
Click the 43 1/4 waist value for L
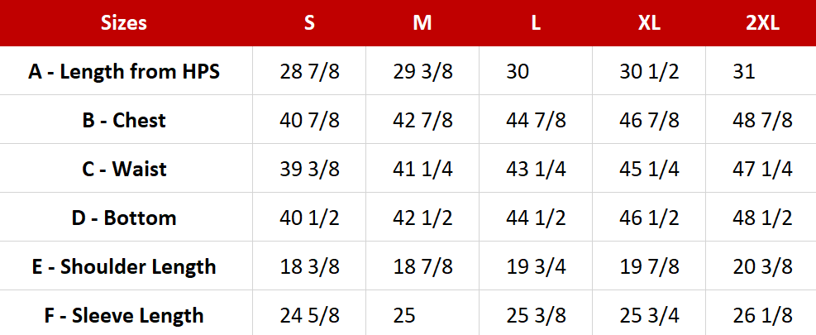[x=536, y=169]
